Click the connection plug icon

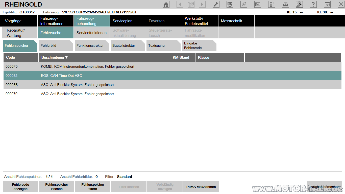pyautogui.click(x=244, y=4)
